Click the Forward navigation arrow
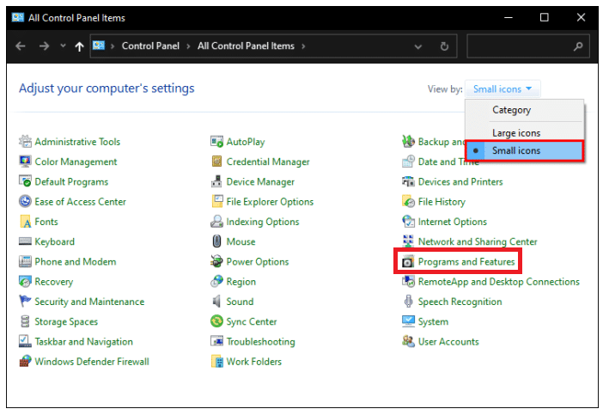 point(44,46)
